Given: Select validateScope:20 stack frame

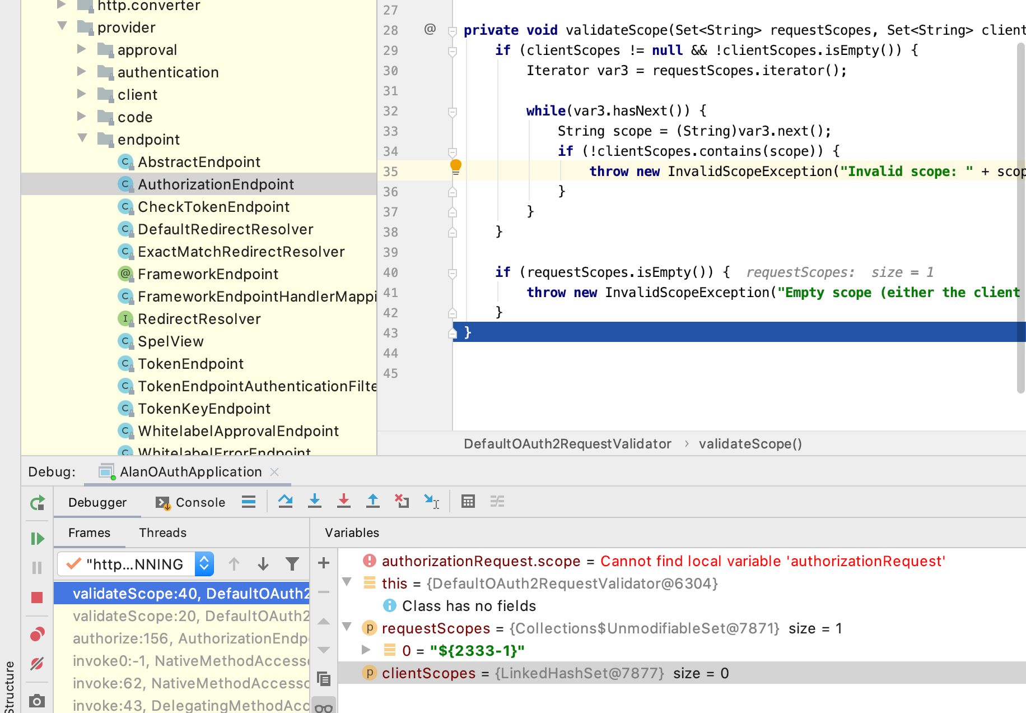Looking at the screenshot, I should (x=181, y=616).
